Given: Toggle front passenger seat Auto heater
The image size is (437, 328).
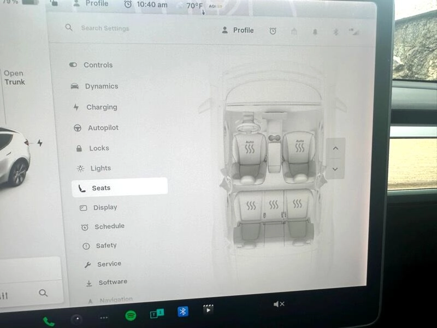Looking at the screenshot, I should (x=299, y=146).
